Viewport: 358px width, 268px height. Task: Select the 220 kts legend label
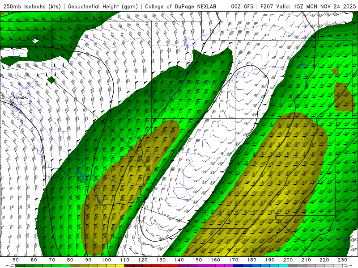[x=324, y=260]
